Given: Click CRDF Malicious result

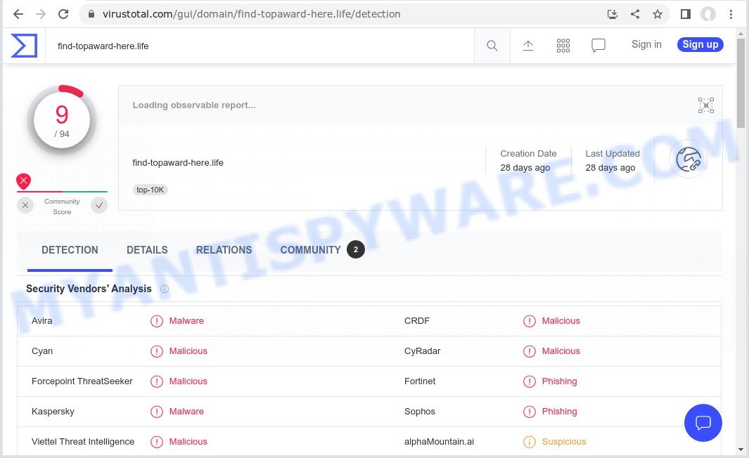Looking at the screenshot, I should (561, 320).
